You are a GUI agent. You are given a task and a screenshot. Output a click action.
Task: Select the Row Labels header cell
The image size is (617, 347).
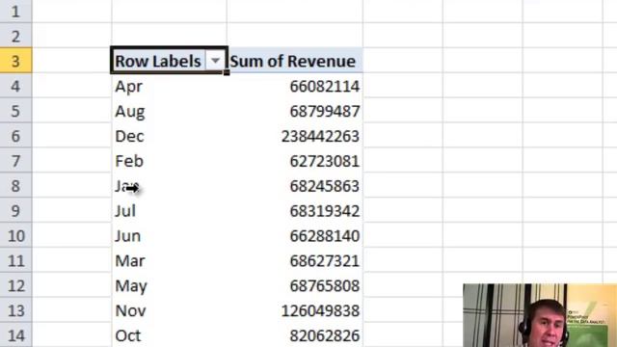[x=170, y=61]
